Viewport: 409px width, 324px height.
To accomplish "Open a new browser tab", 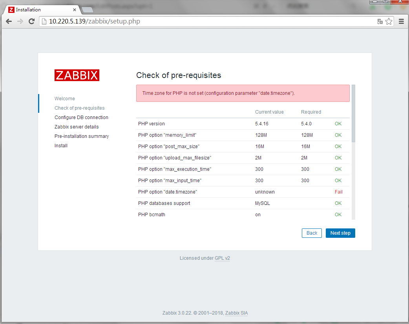I will (x=88, y=10).
